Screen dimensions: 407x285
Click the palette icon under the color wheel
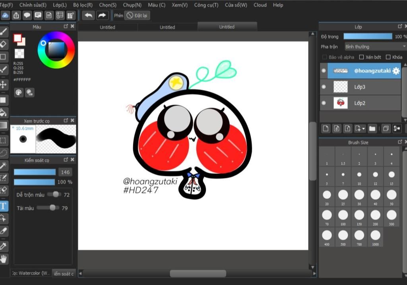[x=19, y=92]
